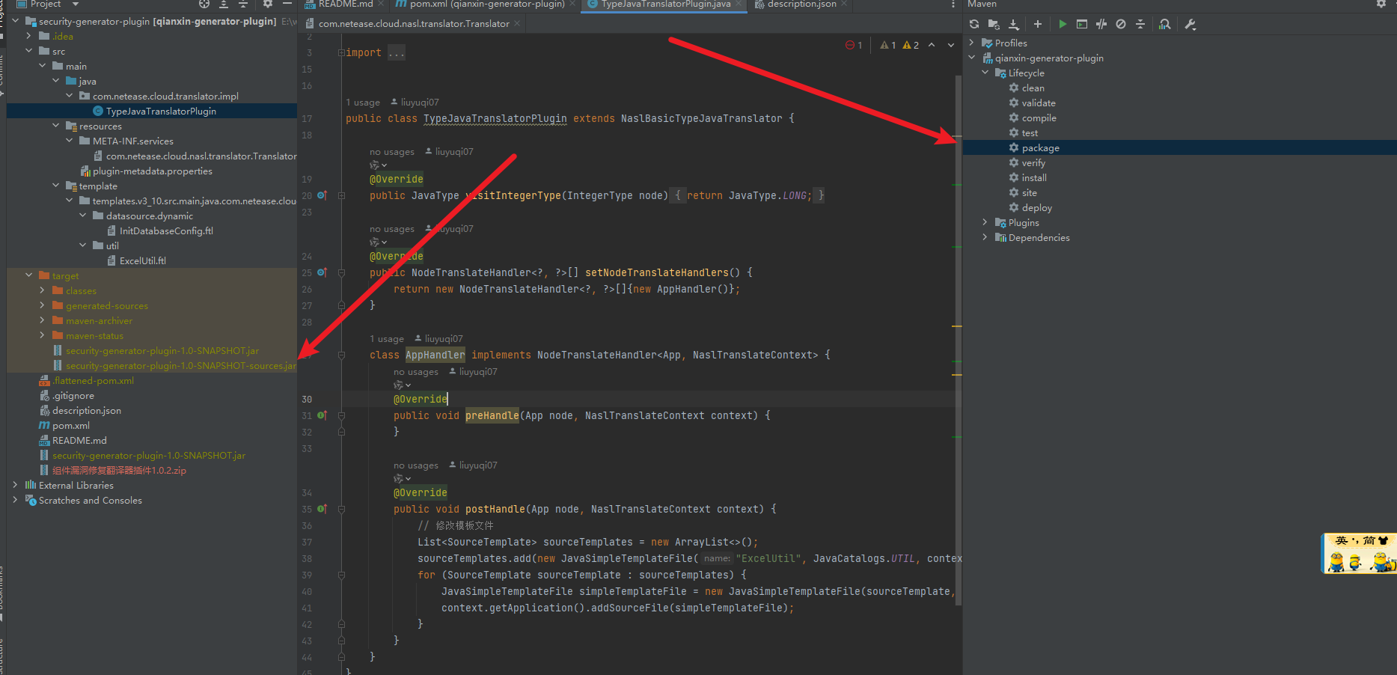
Task: Click the weak warning indicator showing 2
Action: [x=911, y=46]
